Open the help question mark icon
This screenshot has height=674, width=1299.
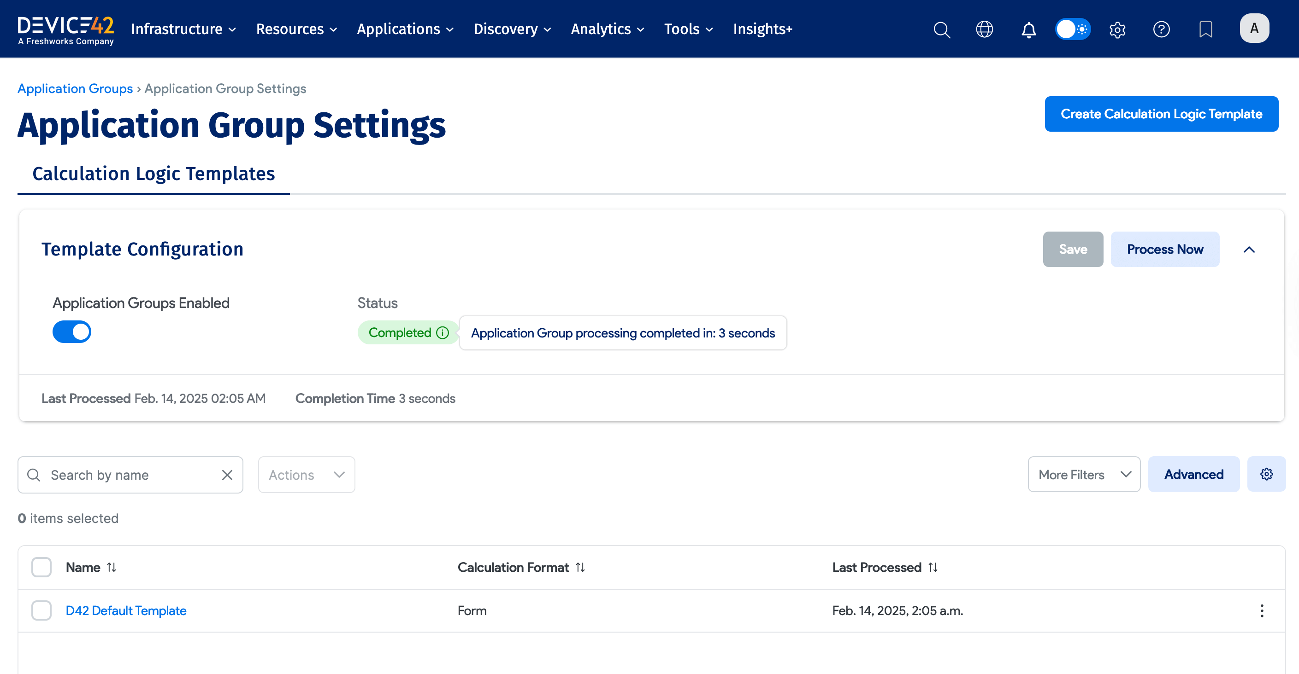click(x=1161, y=29)
